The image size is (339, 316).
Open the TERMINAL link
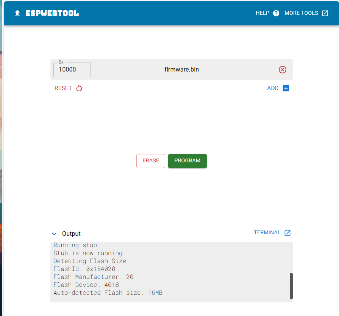point(267,233)
